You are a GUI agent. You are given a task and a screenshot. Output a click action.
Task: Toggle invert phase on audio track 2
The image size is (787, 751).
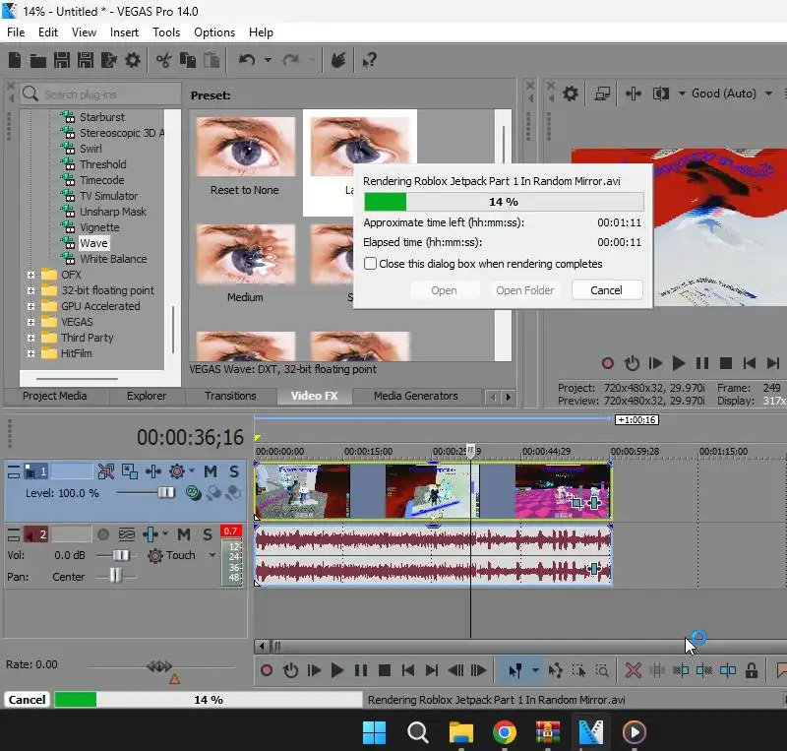click(127, 534)
